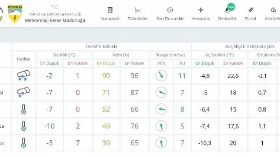Click the Havacılık airplane icon
The image size is (280, 157).
[201, 10]
